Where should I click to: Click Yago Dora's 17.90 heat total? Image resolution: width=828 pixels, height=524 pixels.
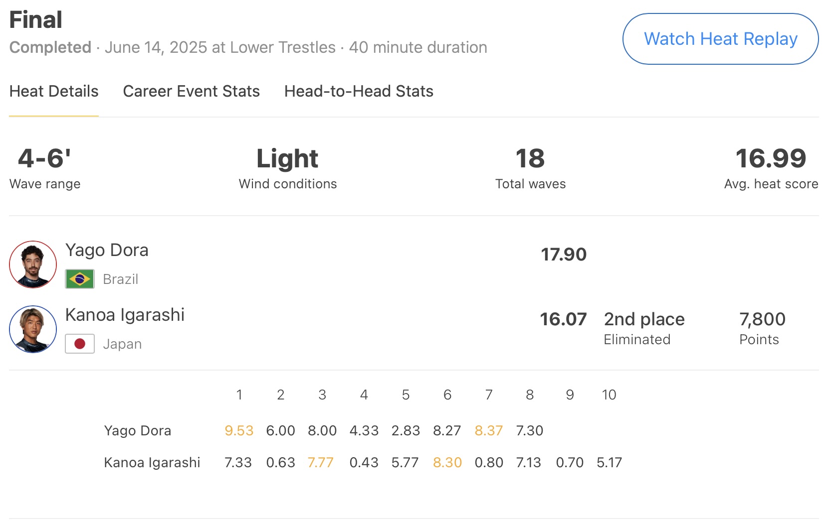click(x=564, y=255)
